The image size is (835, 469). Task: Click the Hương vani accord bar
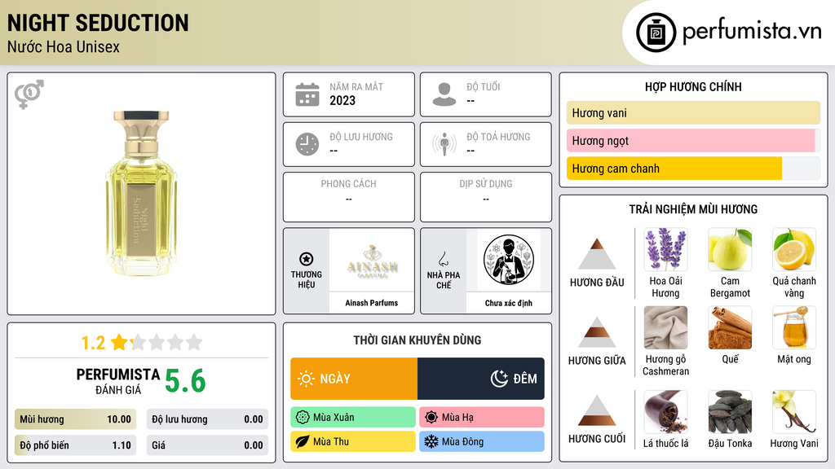(x=693, y=112)
